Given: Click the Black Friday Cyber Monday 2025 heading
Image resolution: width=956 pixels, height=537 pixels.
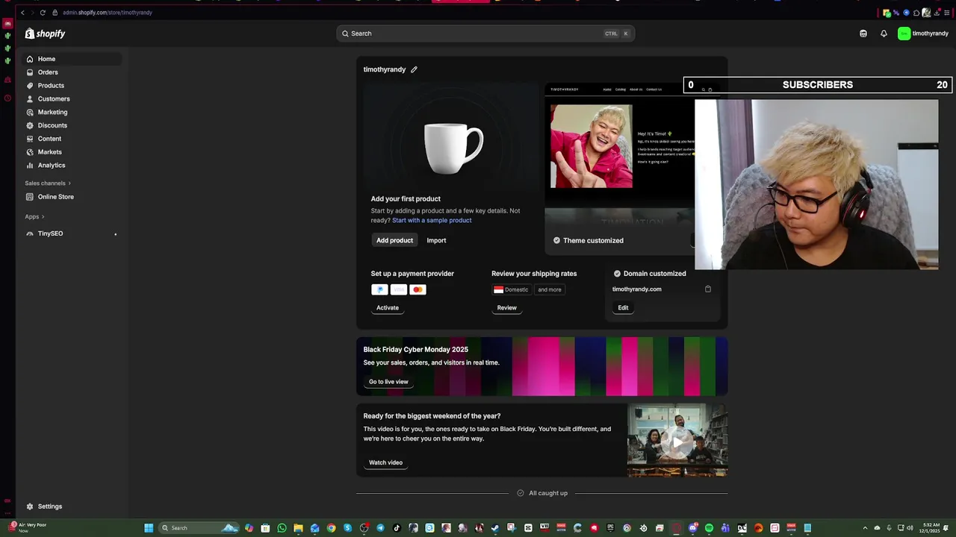Looking at the screenshot, I should click(416, 349).
